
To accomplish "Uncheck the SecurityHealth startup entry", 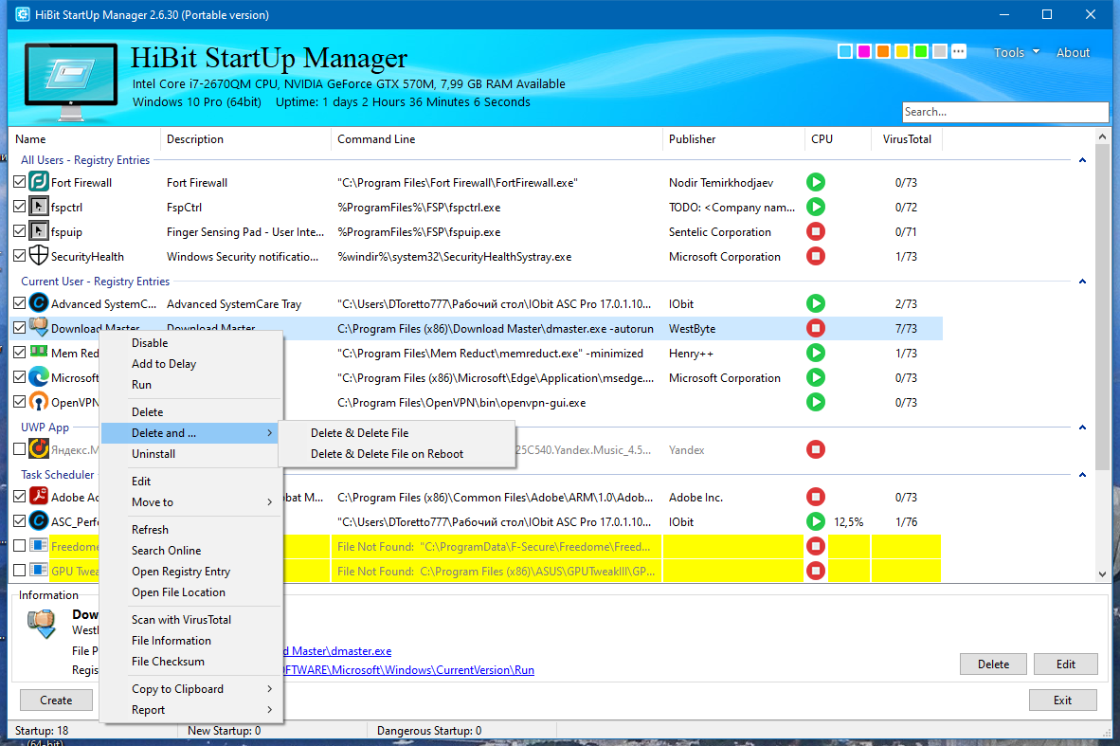I will 19,255.
